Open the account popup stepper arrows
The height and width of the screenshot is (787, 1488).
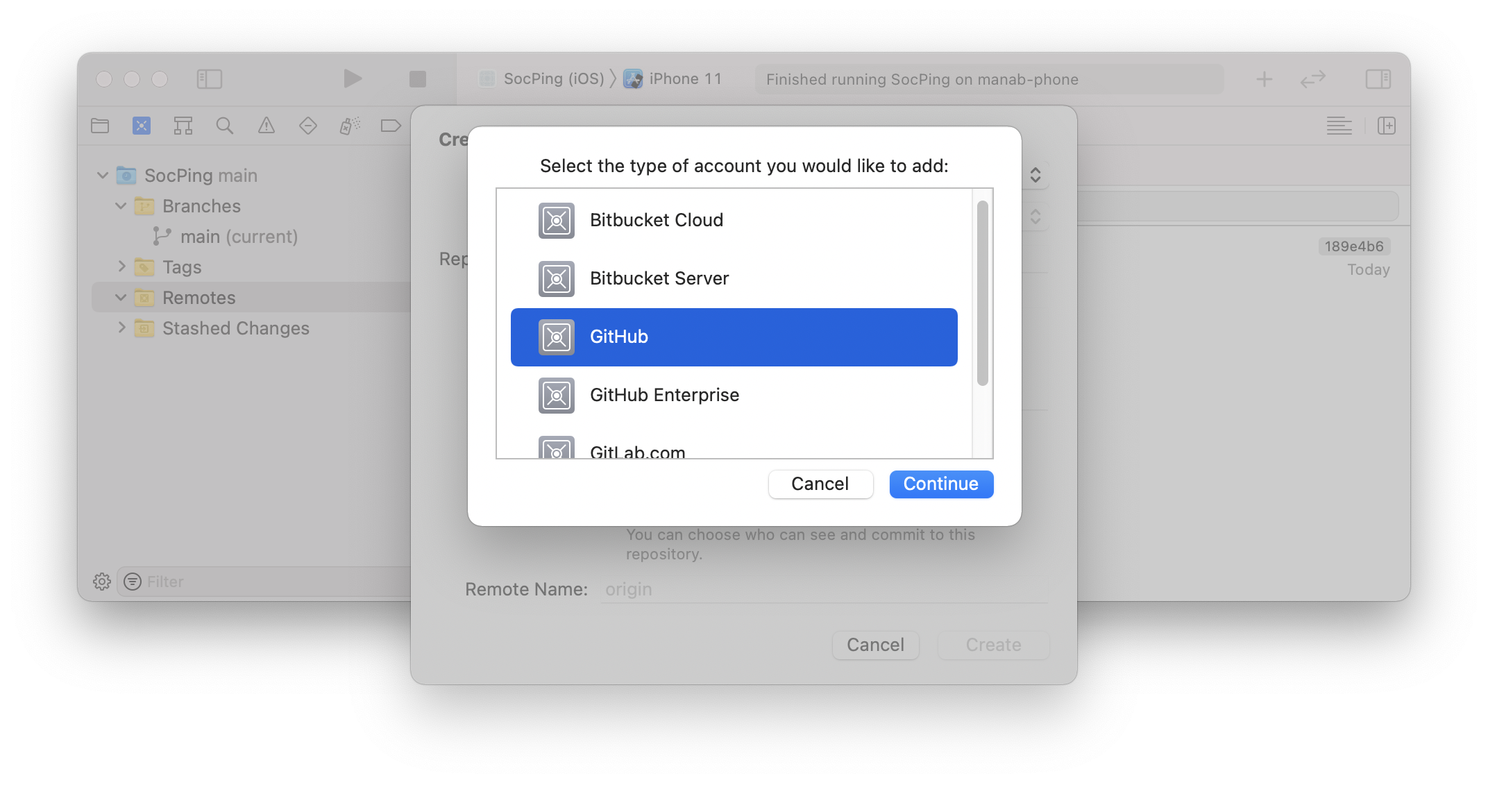tap(1035, 175)
